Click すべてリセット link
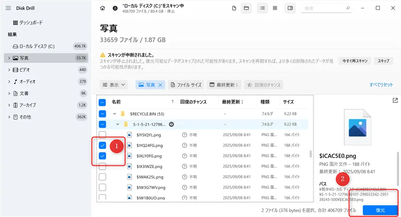 (381, 85)
